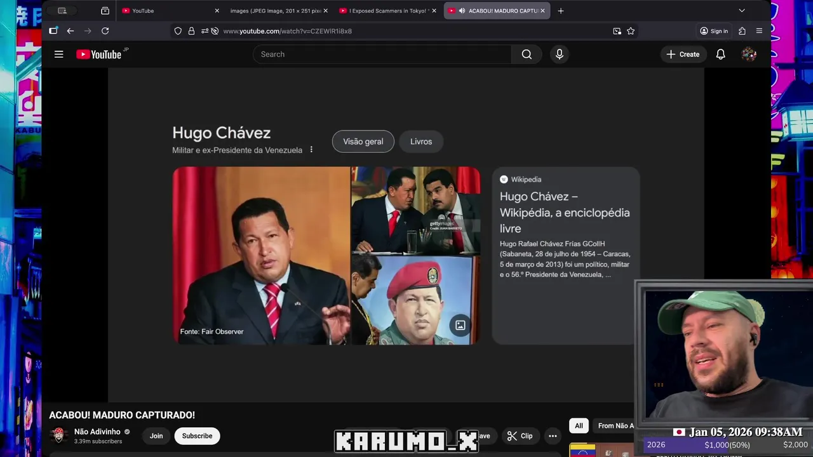This screenshot has height=457, width=813.
Task: Close the YouTube browser tab
Action: (217, 11)
